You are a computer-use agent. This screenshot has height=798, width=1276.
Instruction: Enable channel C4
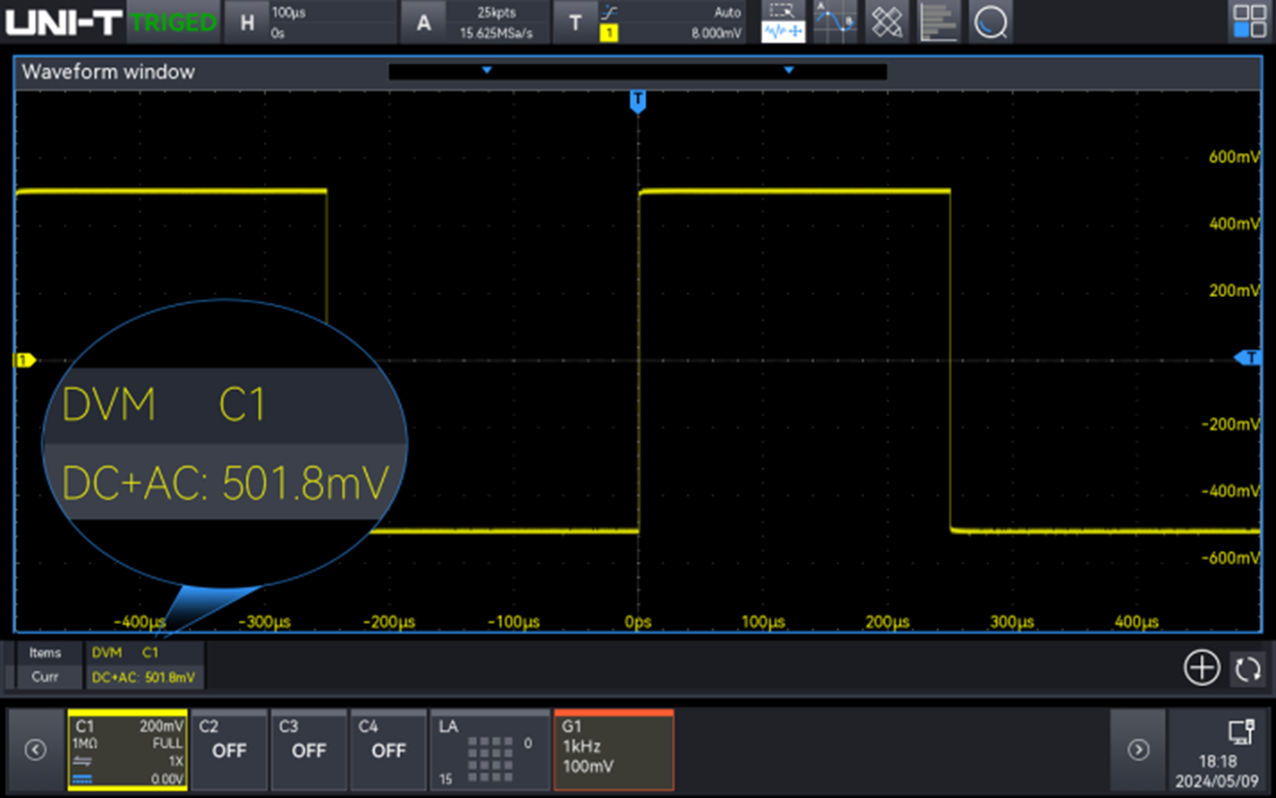click(388, 750)
